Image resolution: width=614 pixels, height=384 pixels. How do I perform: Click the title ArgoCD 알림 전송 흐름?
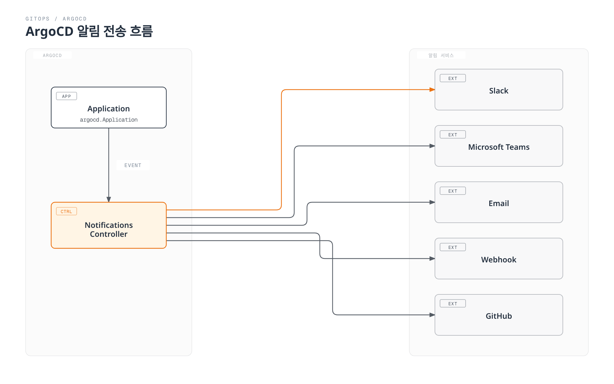click(x=89, y=31)
